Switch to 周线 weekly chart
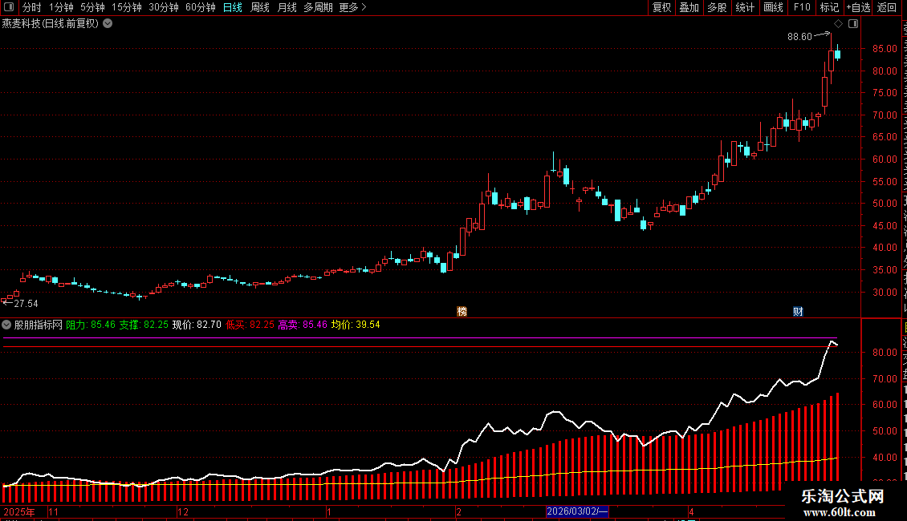The width and height of the screenshot is (907, 521). 260,7
